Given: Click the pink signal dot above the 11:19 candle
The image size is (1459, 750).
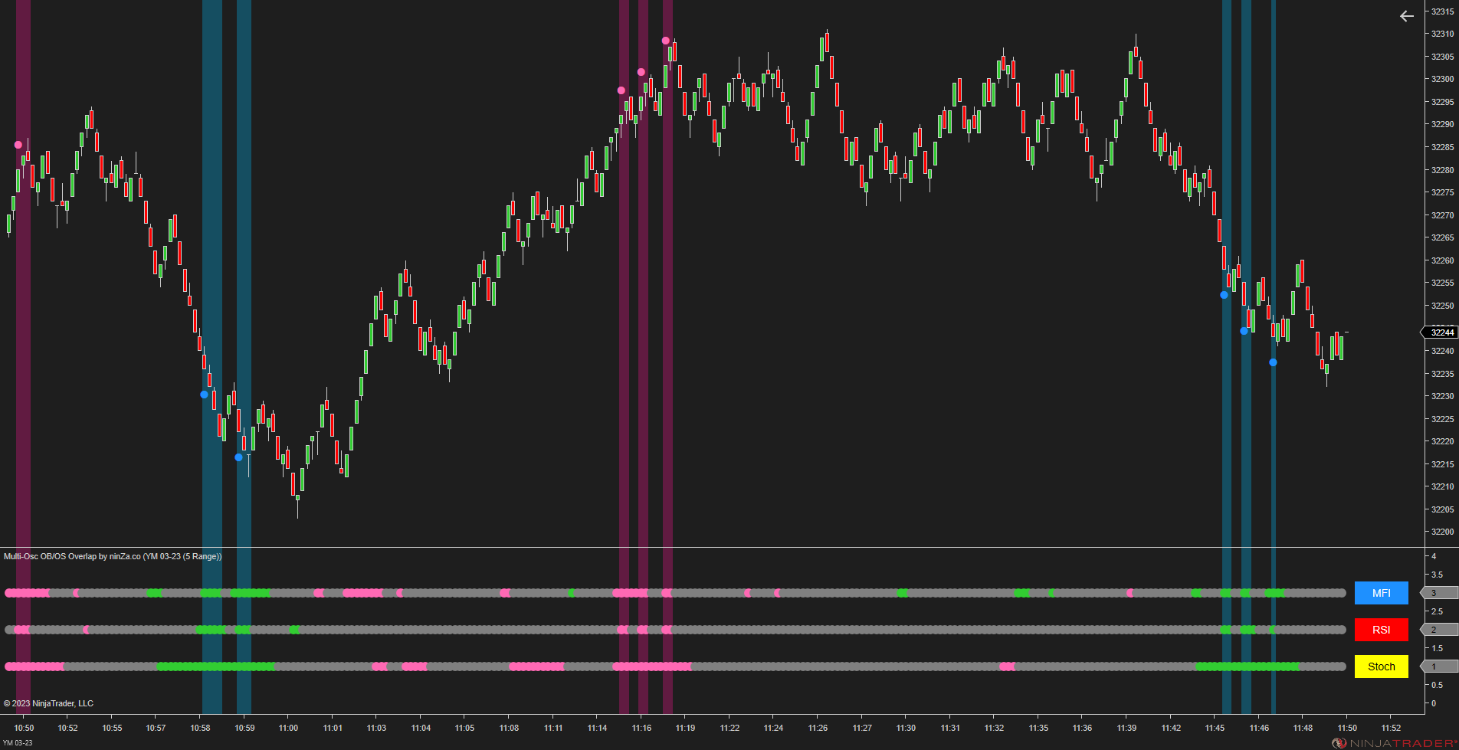Looking at the screenshot, I should [x=665, y=39].
